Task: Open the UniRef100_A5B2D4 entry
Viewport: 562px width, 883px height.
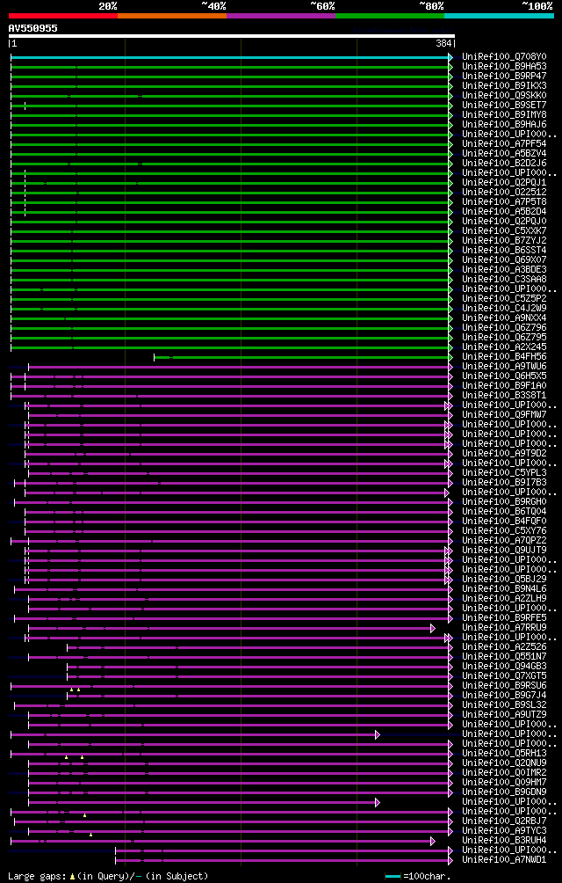Action: coord(504,212)
